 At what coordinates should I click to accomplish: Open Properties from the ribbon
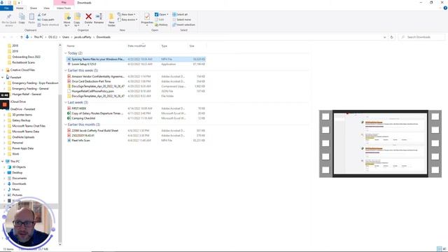147,19
